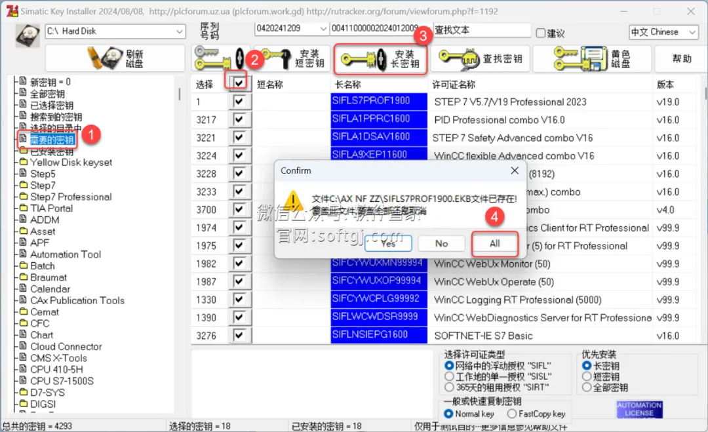Open Yellow Disk keyset folder
The image size is (708, 432).
click(x=71, y=163)
